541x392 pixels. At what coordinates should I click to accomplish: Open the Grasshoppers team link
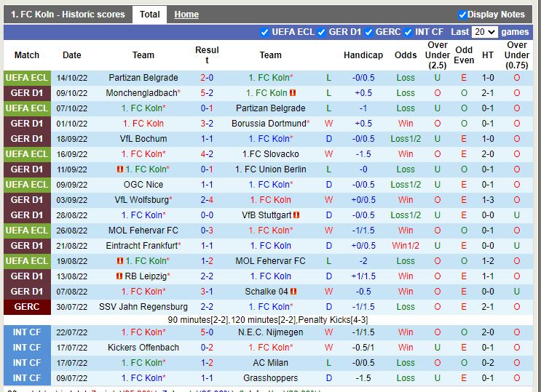[271, 378]
